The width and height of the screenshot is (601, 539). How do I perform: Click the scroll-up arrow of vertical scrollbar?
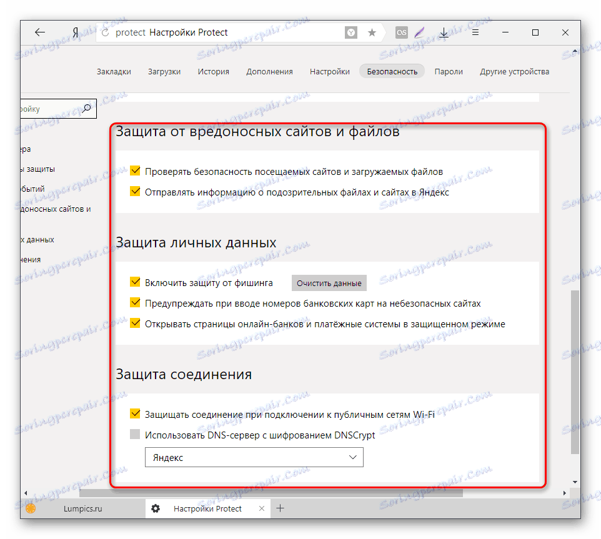coord(575,51)
